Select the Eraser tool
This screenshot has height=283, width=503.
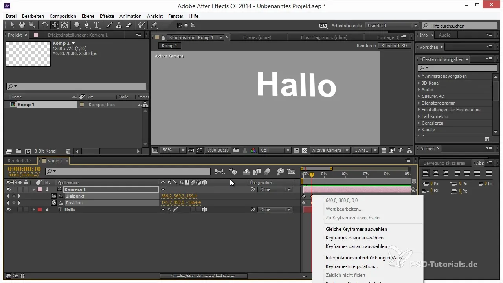tap(129, 25)
